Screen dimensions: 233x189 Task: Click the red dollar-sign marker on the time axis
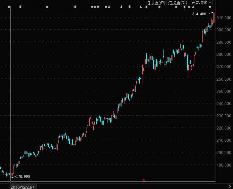pyautogui.click(x=143, y=181)
